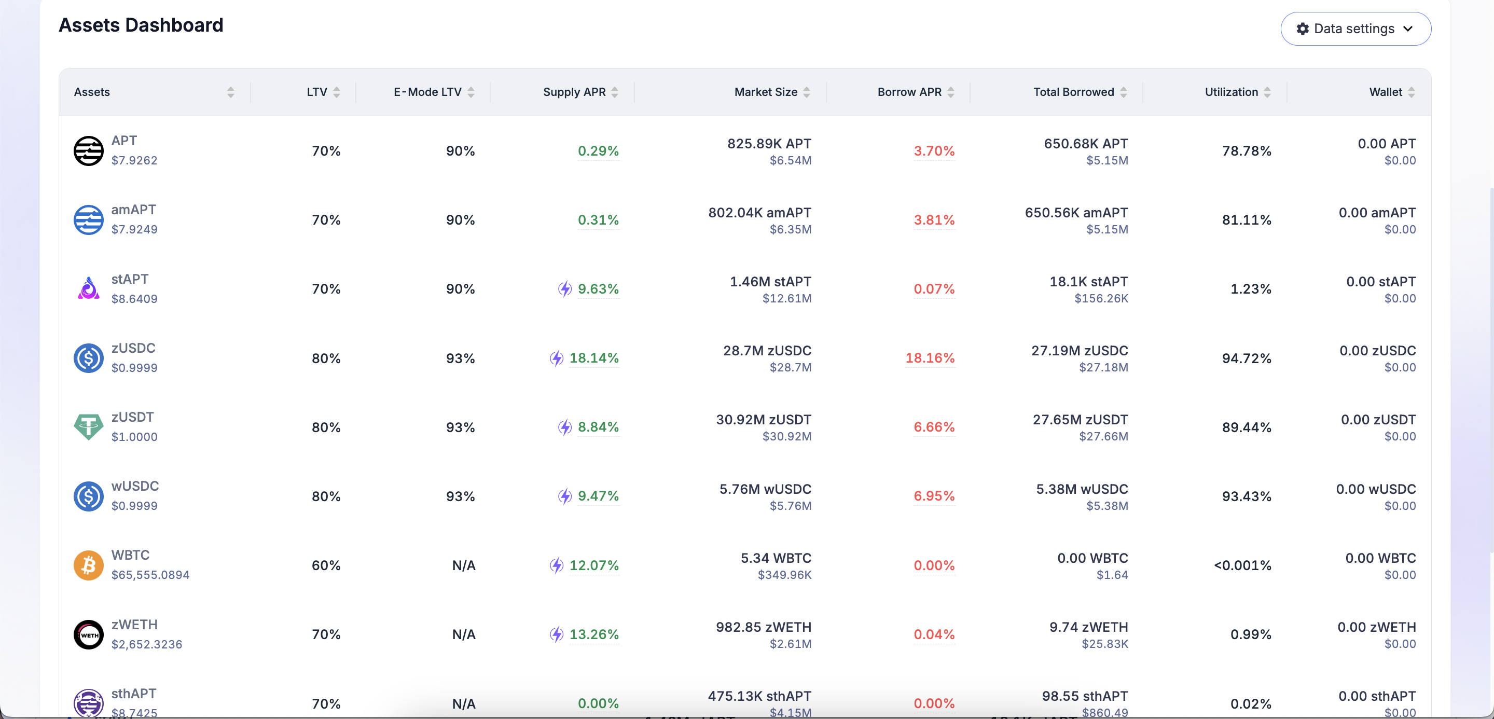
Task: Sort by LTV column arrows
Action: pos(336,92)
